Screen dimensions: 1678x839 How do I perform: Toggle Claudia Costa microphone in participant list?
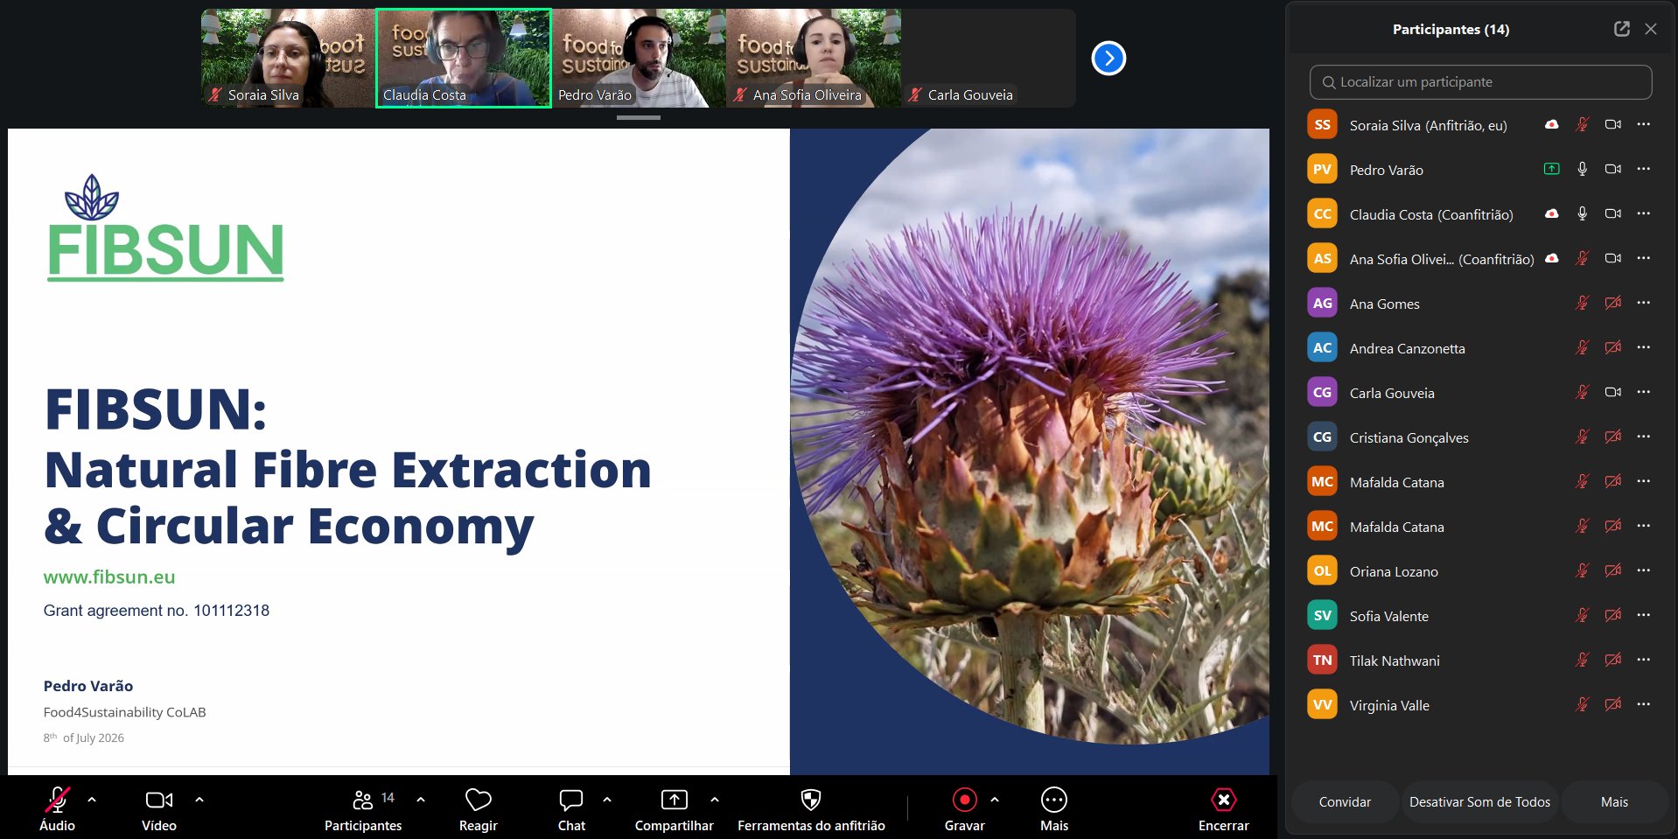point(1582,214)
